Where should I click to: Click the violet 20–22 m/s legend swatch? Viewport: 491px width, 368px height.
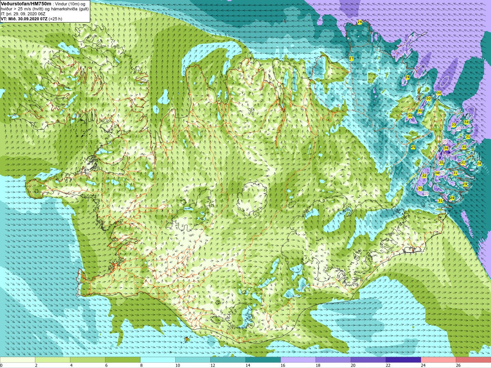[x=368, y=360]
